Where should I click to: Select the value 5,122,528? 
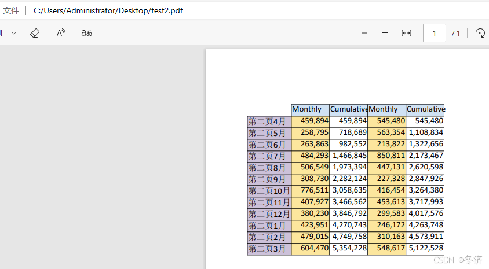(426, 248)
